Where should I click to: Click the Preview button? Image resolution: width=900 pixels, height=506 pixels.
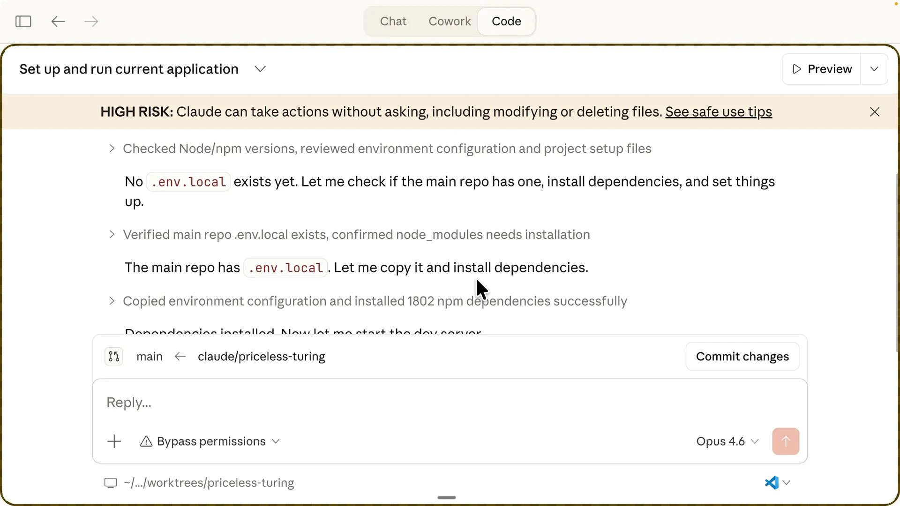tap(822, 69)
